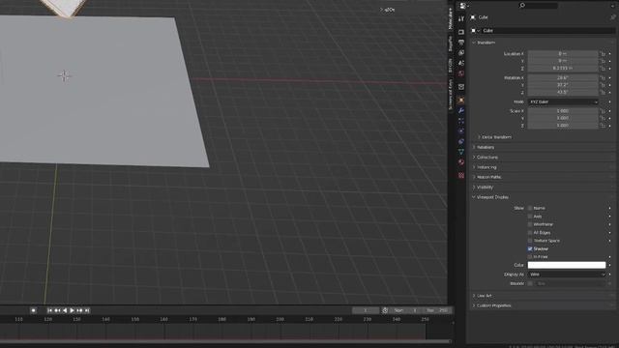Lock the Scale X axis
The width and height of the screenshot is (619, 348).
(603, 111)
